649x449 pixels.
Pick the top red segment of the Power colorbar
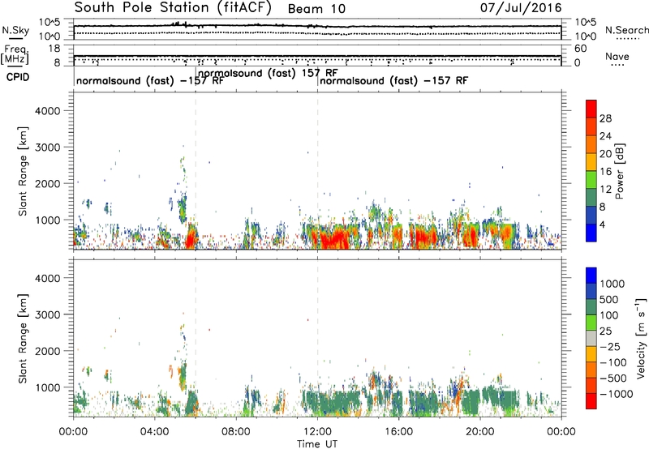(591, 109)
